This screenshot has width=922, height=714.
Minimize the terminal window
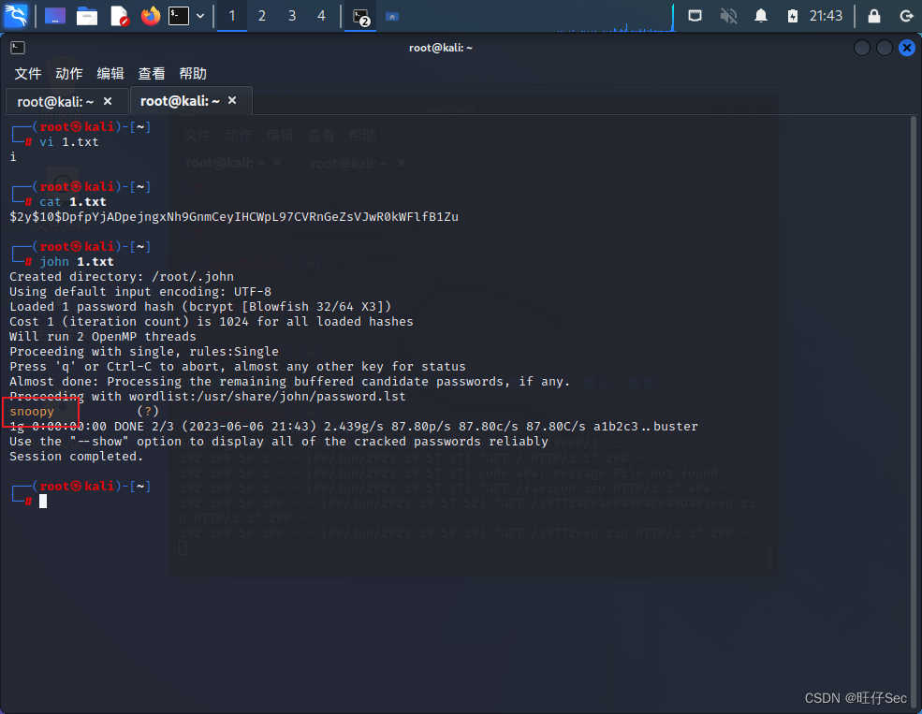[862, 48]
